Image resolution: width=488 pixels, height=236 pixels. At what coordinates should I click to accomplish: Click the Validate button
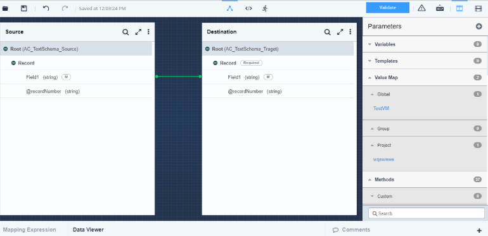387,8
